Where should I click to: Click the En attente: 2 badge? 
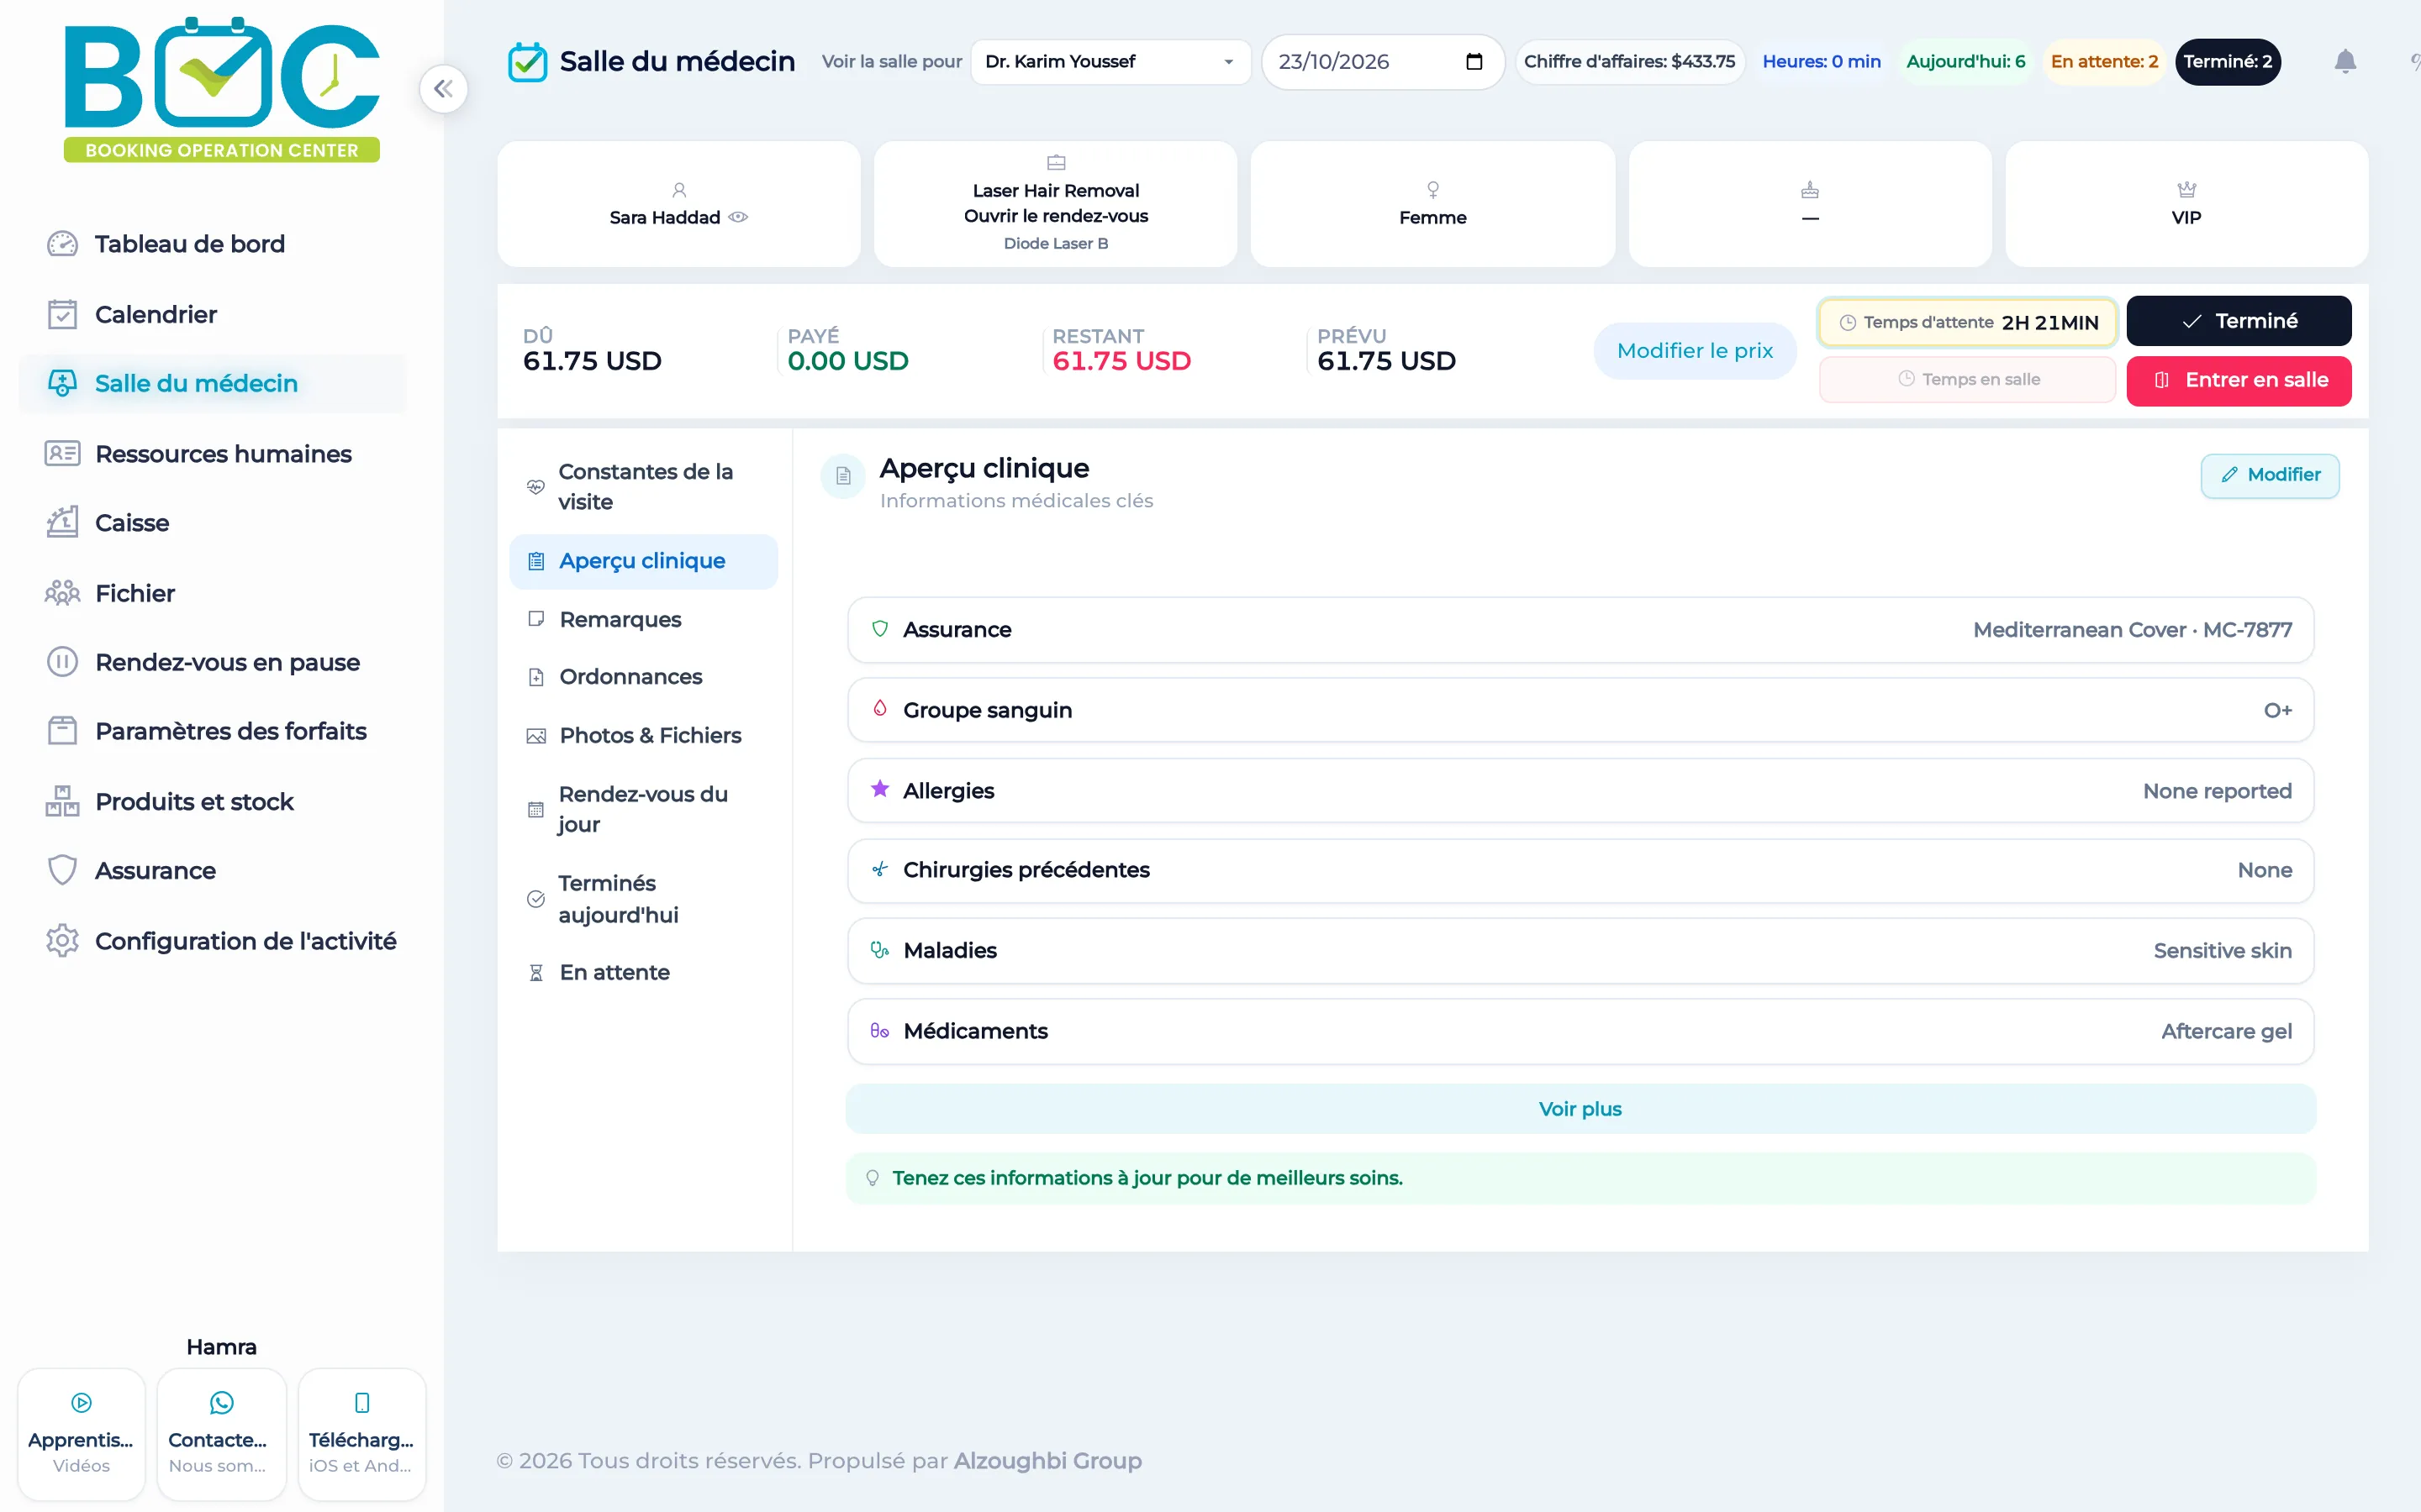2104,62
